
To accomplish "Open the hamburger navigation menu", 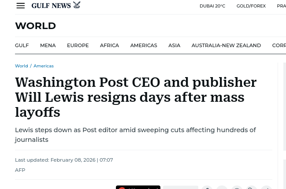I will [x=21, y=6].
